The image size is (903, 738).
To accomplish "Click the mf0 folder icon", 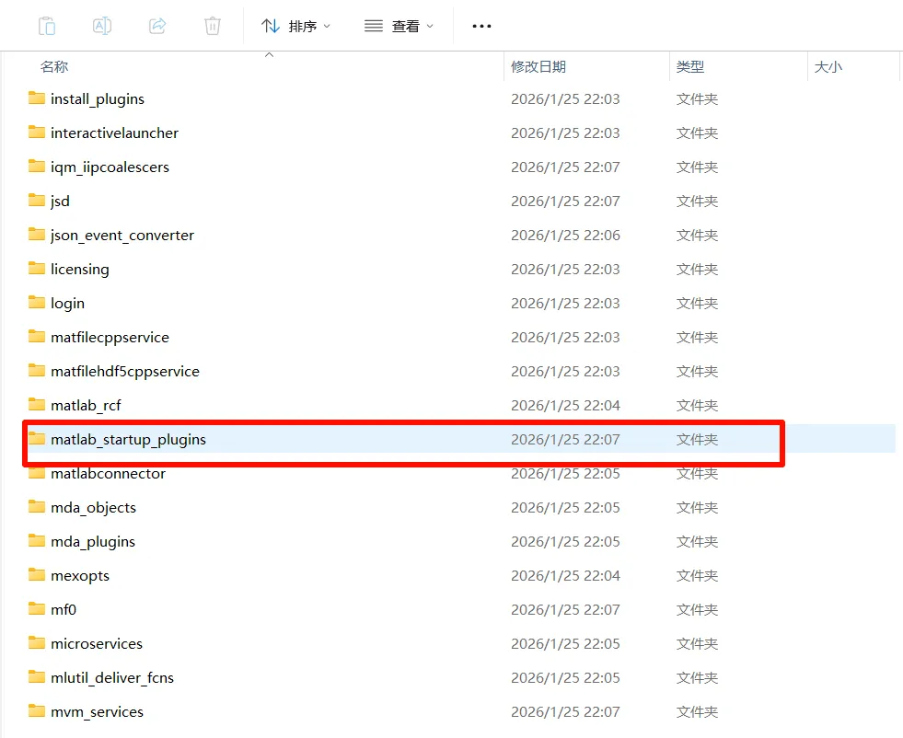I will [37, 608].
